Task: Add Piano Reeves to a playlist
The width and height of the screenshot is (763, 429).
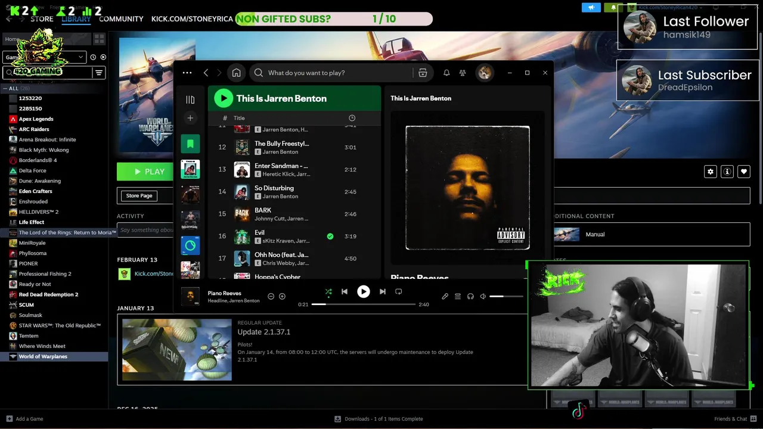Action: 282,296
